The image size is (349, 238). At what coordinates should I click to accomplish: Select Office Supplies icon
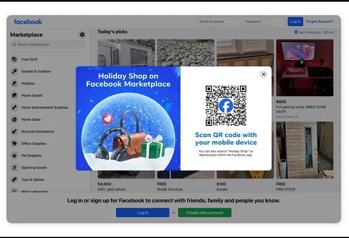(15, 143)
